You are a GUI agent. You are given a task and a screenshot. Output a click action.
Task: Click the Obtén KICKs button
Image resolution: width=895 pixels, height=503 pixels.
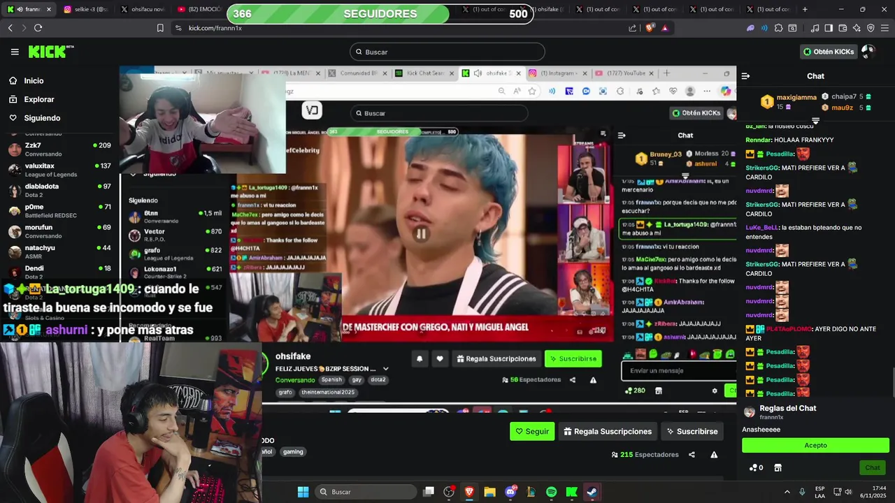[x=829, y=52]
